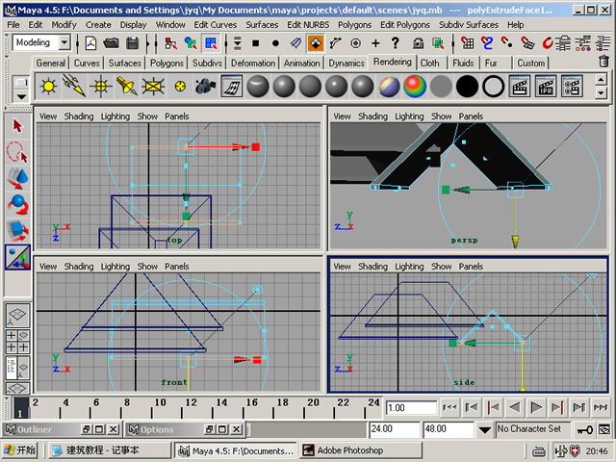616x462 pixels.
Task: Toggle Select by hierarchy mode
Action: (170, 42)
